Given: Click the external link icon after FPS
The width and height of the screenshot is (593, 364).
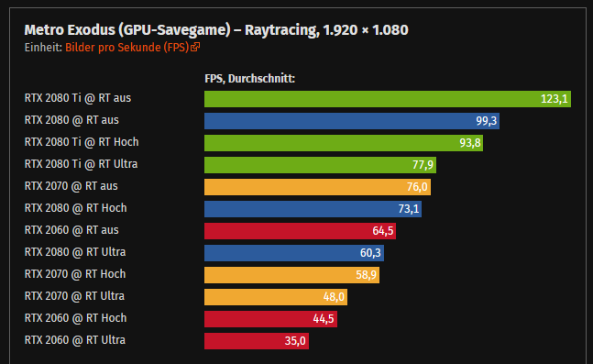Looking at the screenshot, I should 195,47.
